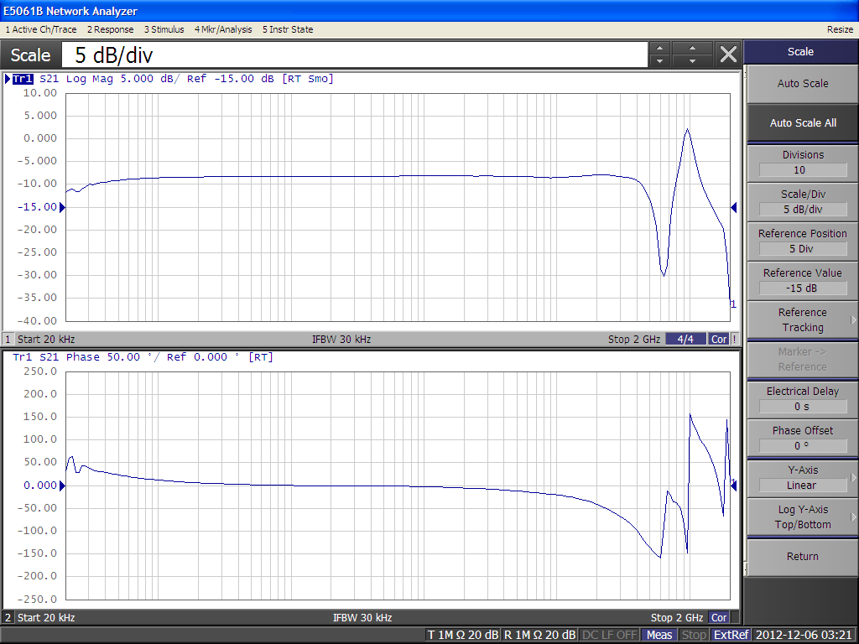Screen dimensions: 859x644
Task: Click the Scale softkey menu title
Action: point(800,52)
